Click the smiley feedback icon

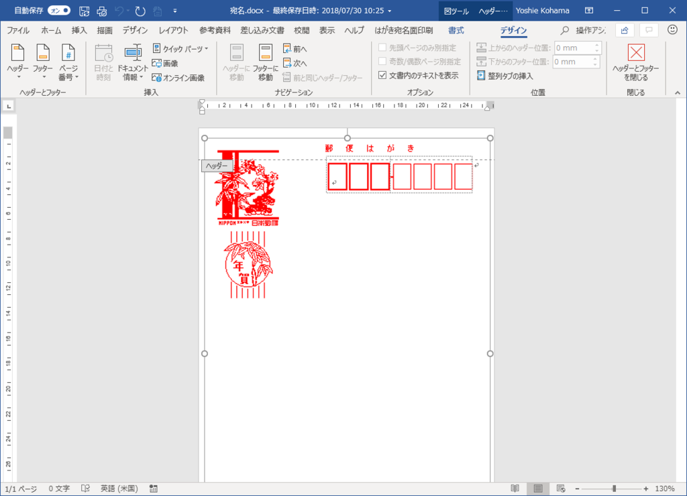pyautogui.click(x=672, y=29)
